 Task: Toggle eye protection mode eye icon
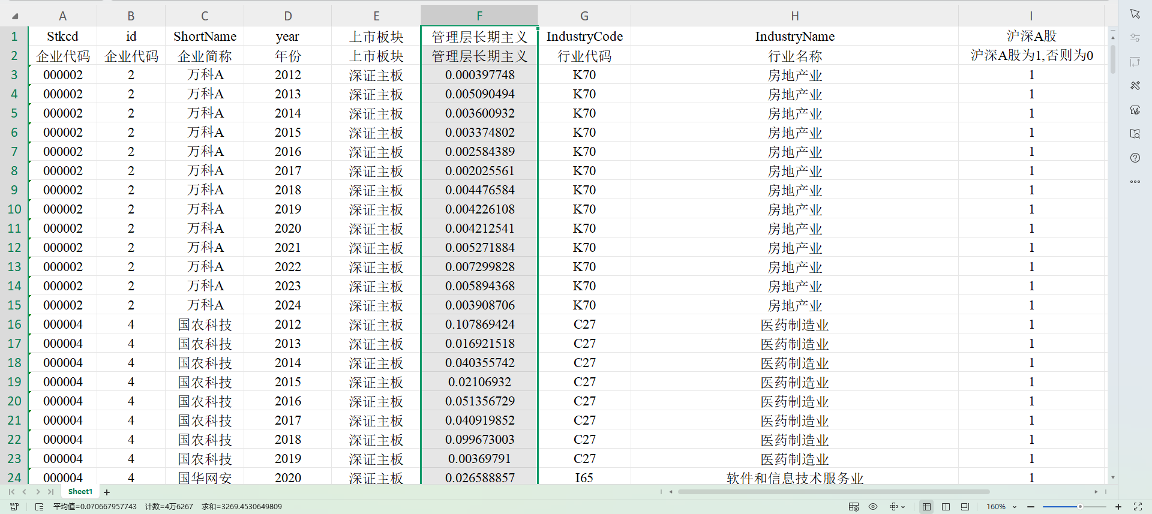(873, 507)
